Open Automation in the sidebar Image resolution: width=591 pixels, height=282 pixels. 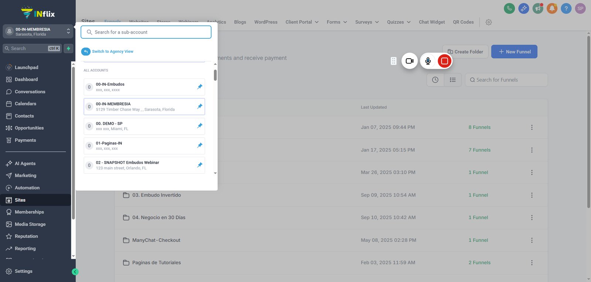coord(27,188)
